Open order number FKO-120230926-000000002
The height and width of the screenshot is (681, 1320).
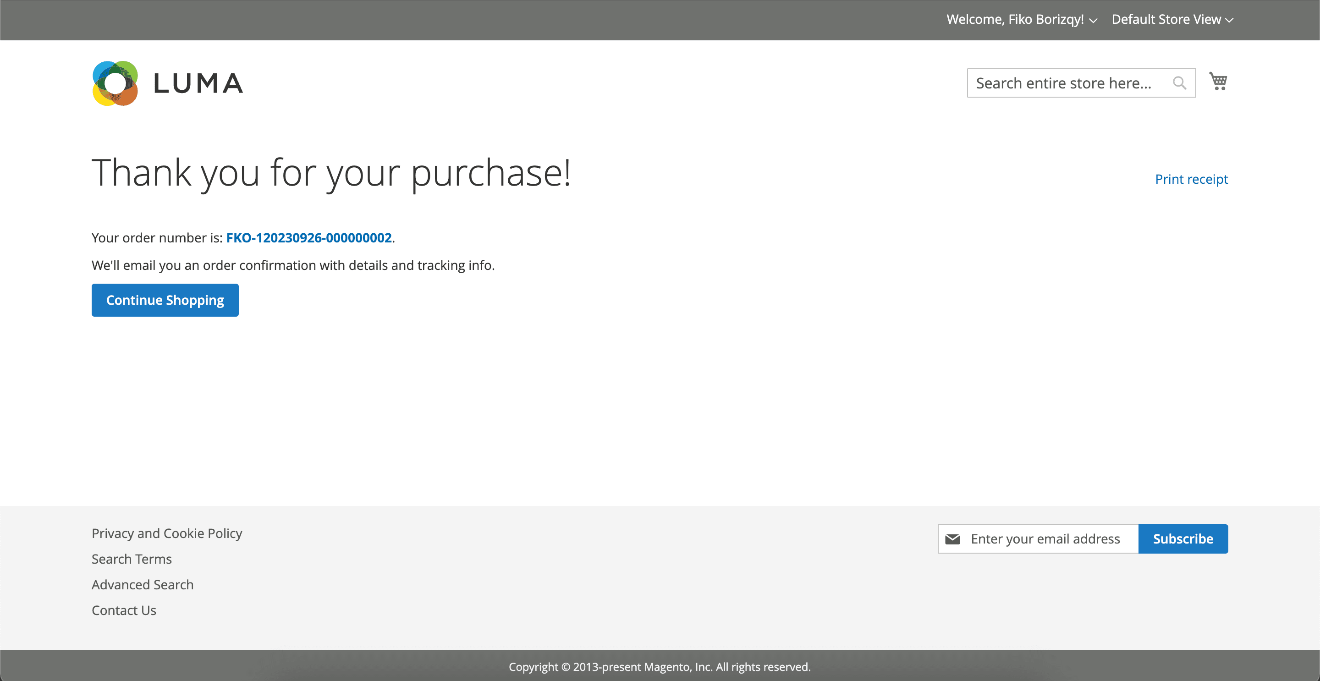(309, 238)
